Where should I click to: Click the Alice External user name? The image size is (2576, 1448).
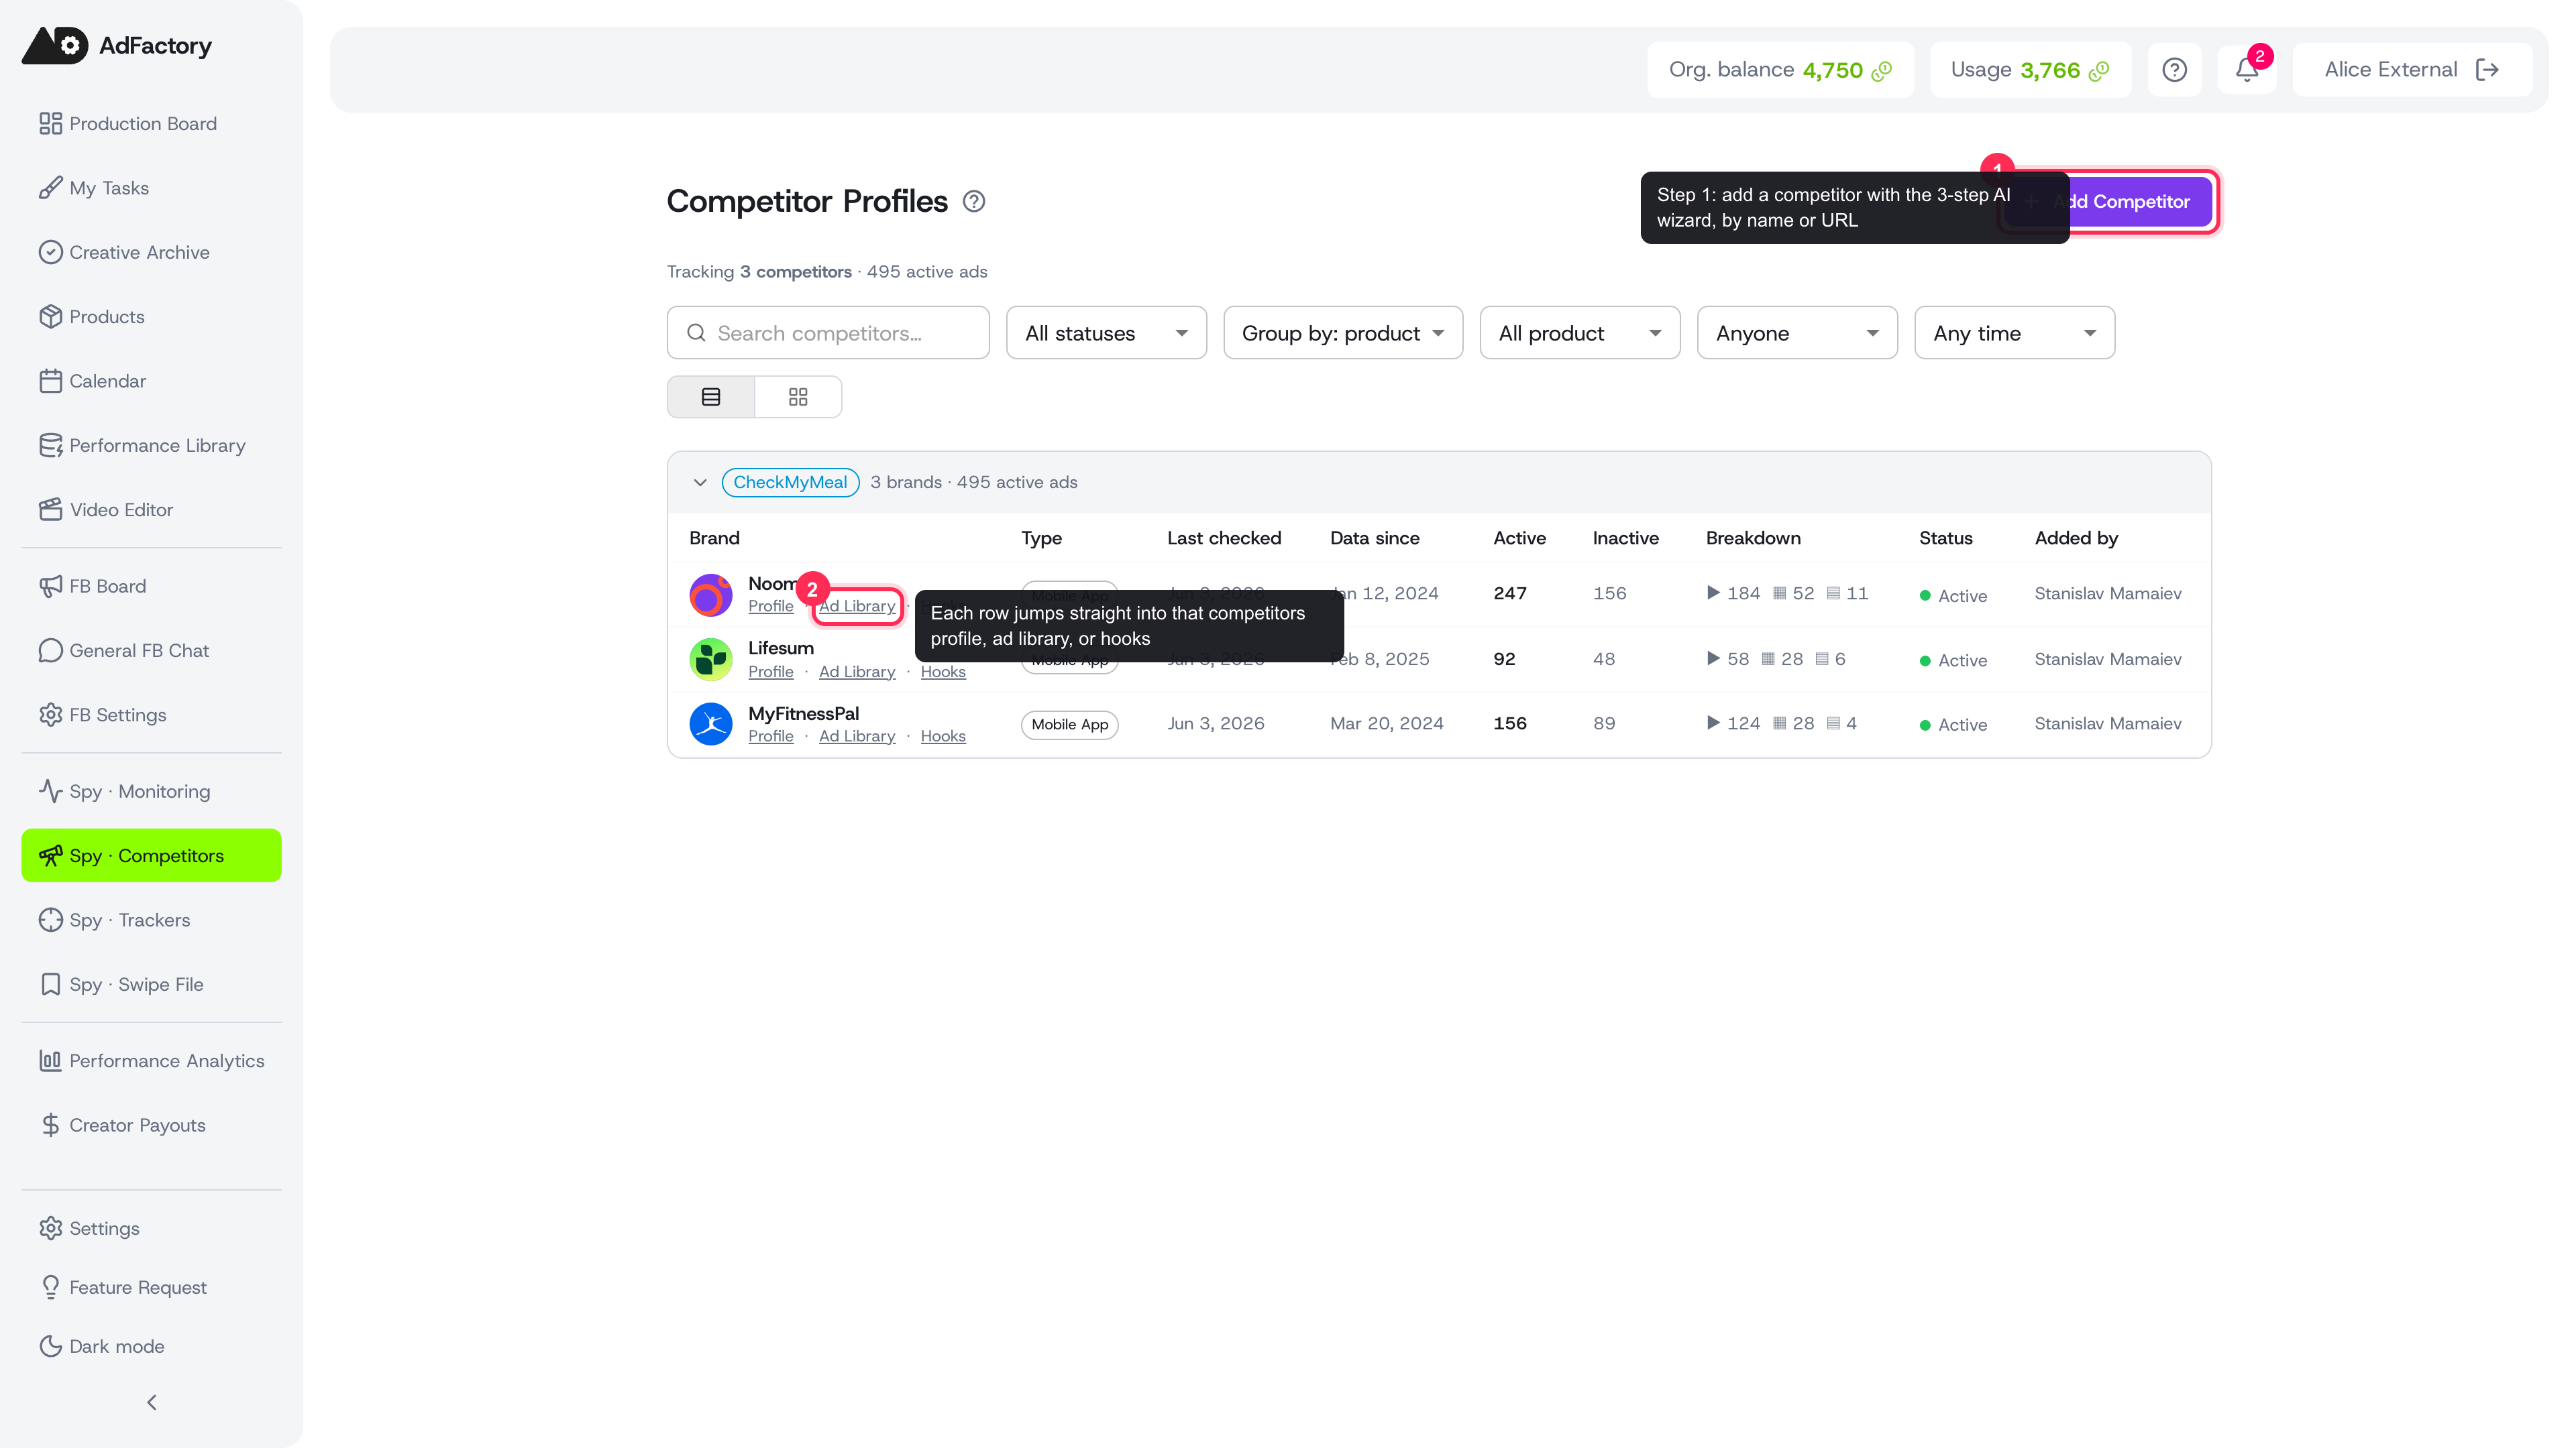coord(2390,70)
